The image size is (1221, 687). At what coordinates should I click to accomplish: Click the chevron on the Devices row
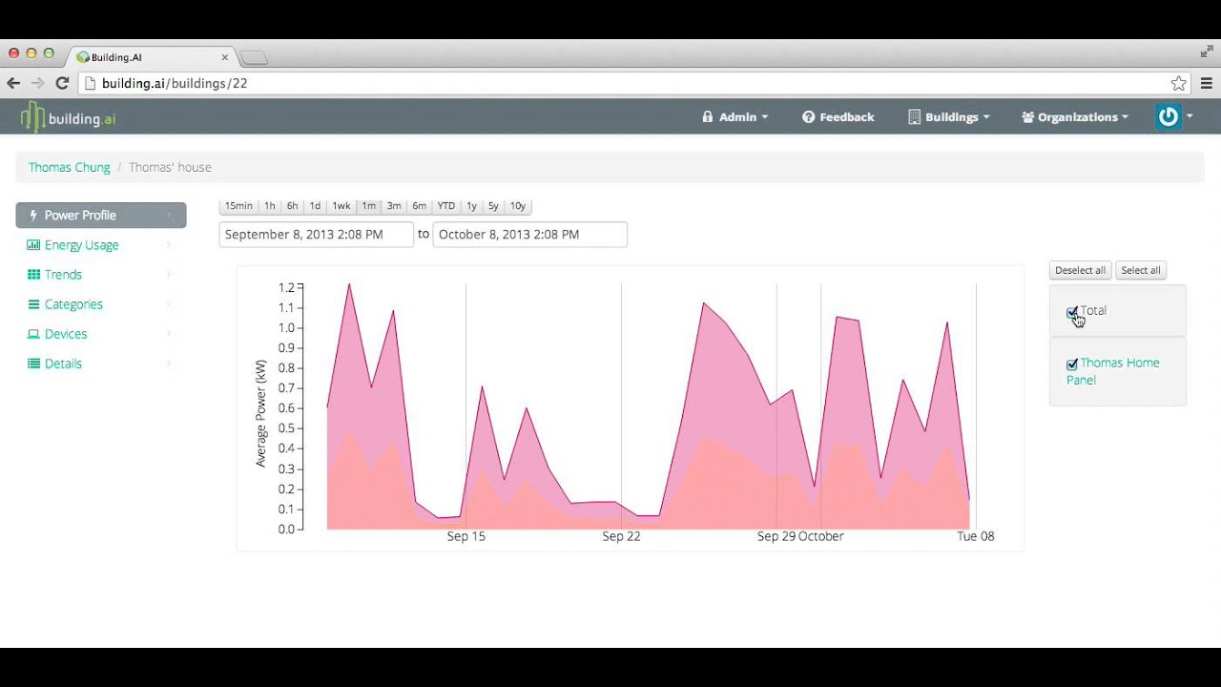pyautogui.click(x=169, y=334)
